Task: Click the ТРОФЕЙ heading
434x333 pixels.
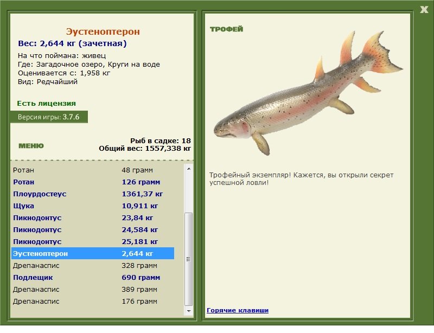Action: click(x=226, y=29)
